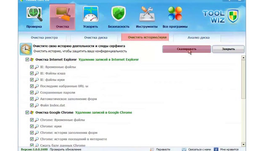Click the translate icon in status bar
269x151 pixels.
(152, 149)
